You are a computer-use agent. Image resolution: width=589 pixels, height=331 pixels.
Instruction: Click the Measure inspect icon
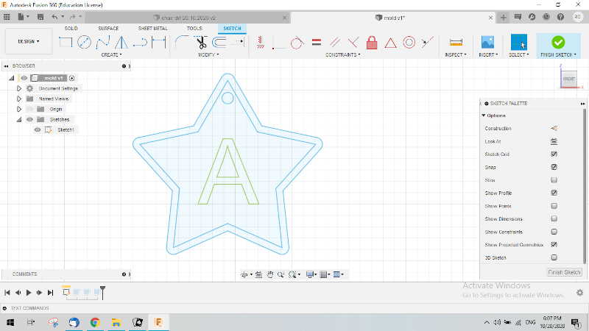click(x=456, y=43)
